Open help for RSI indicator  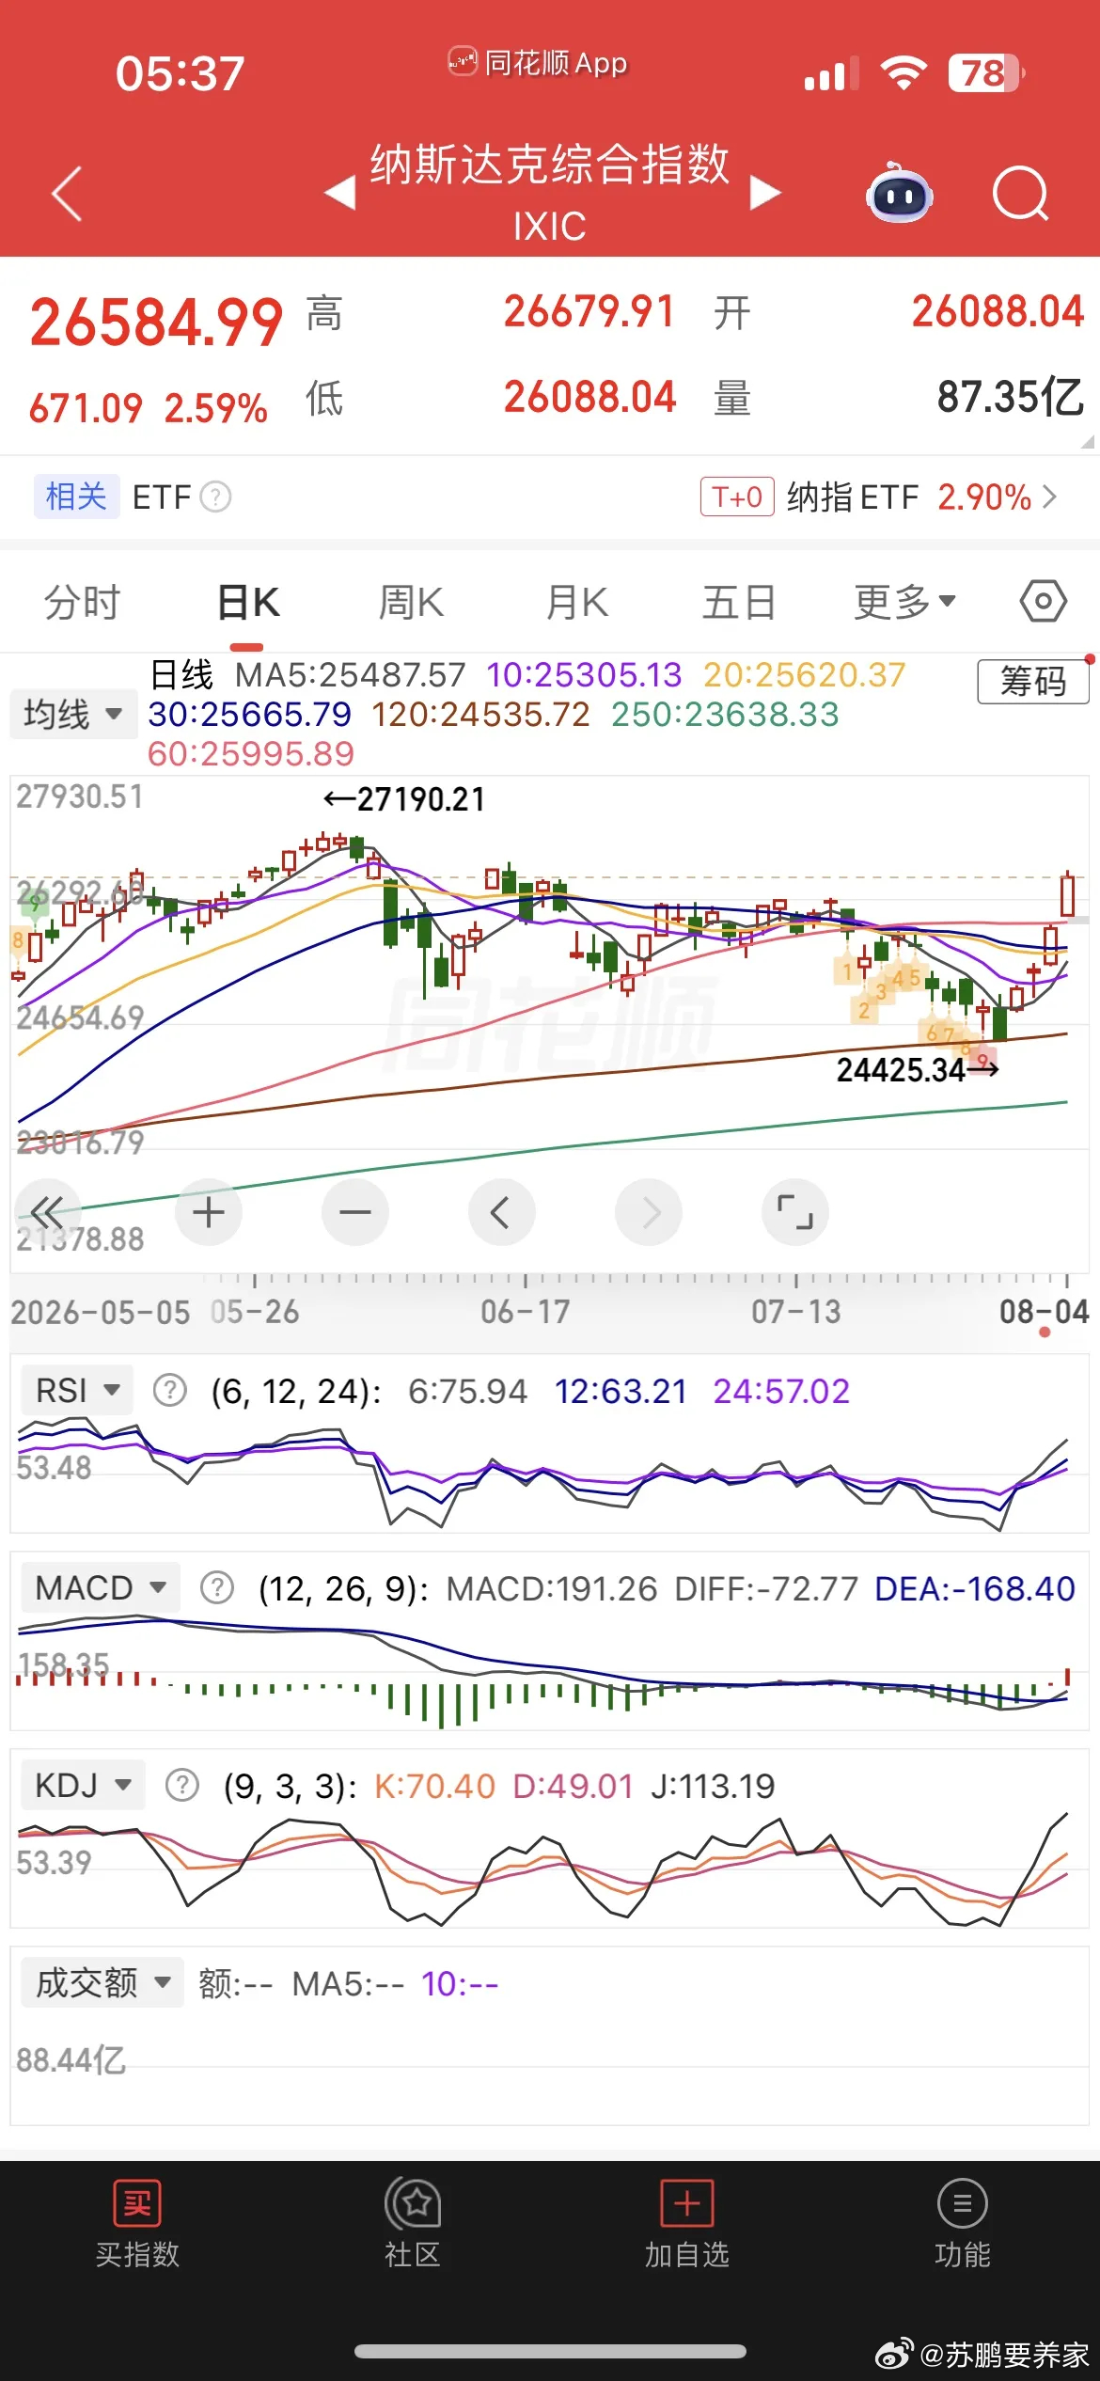pos(170,1390)
